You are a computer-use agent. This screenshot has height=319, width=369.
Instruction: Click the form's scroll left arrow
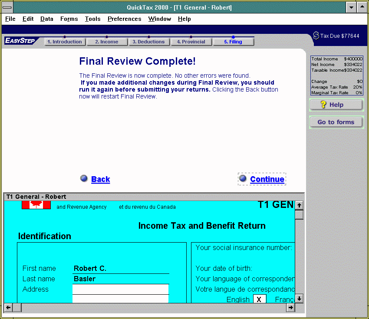(9, 307)
